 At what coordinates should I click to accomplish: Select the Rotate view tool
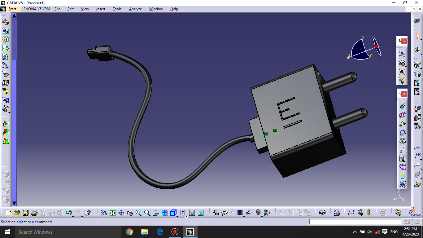coord(130,213)
